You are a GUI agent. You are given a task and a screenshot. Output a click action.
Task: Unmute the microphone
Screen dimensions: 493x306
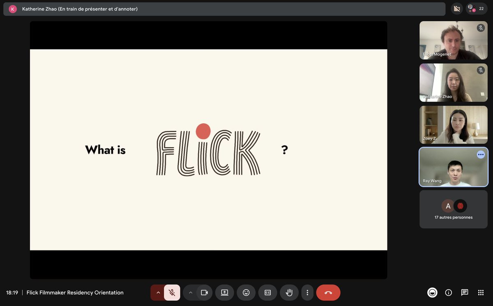click(x=172, y=292)
